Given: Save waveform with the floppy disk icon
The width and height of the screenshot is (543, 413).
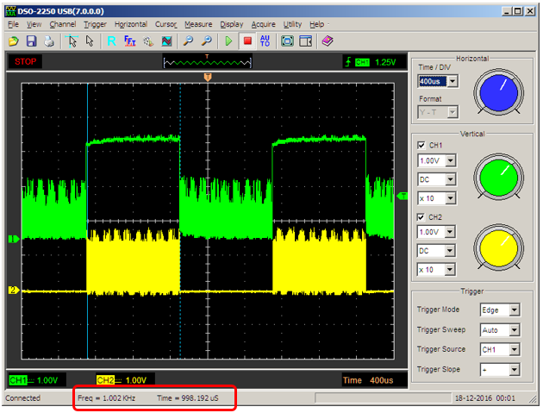Looking at the screenshot, I should (32, 41).
